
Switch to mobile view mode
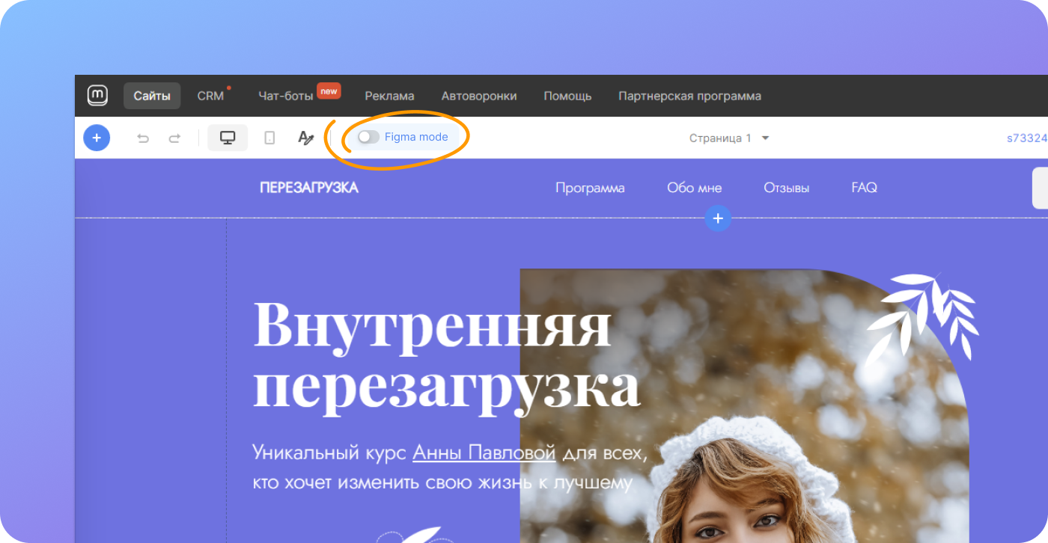pos(270,138)
